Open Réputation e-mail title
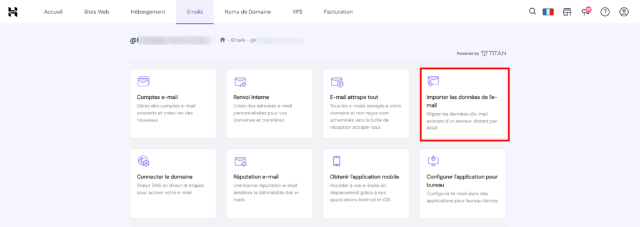640x227 pixels. point(256,177)
